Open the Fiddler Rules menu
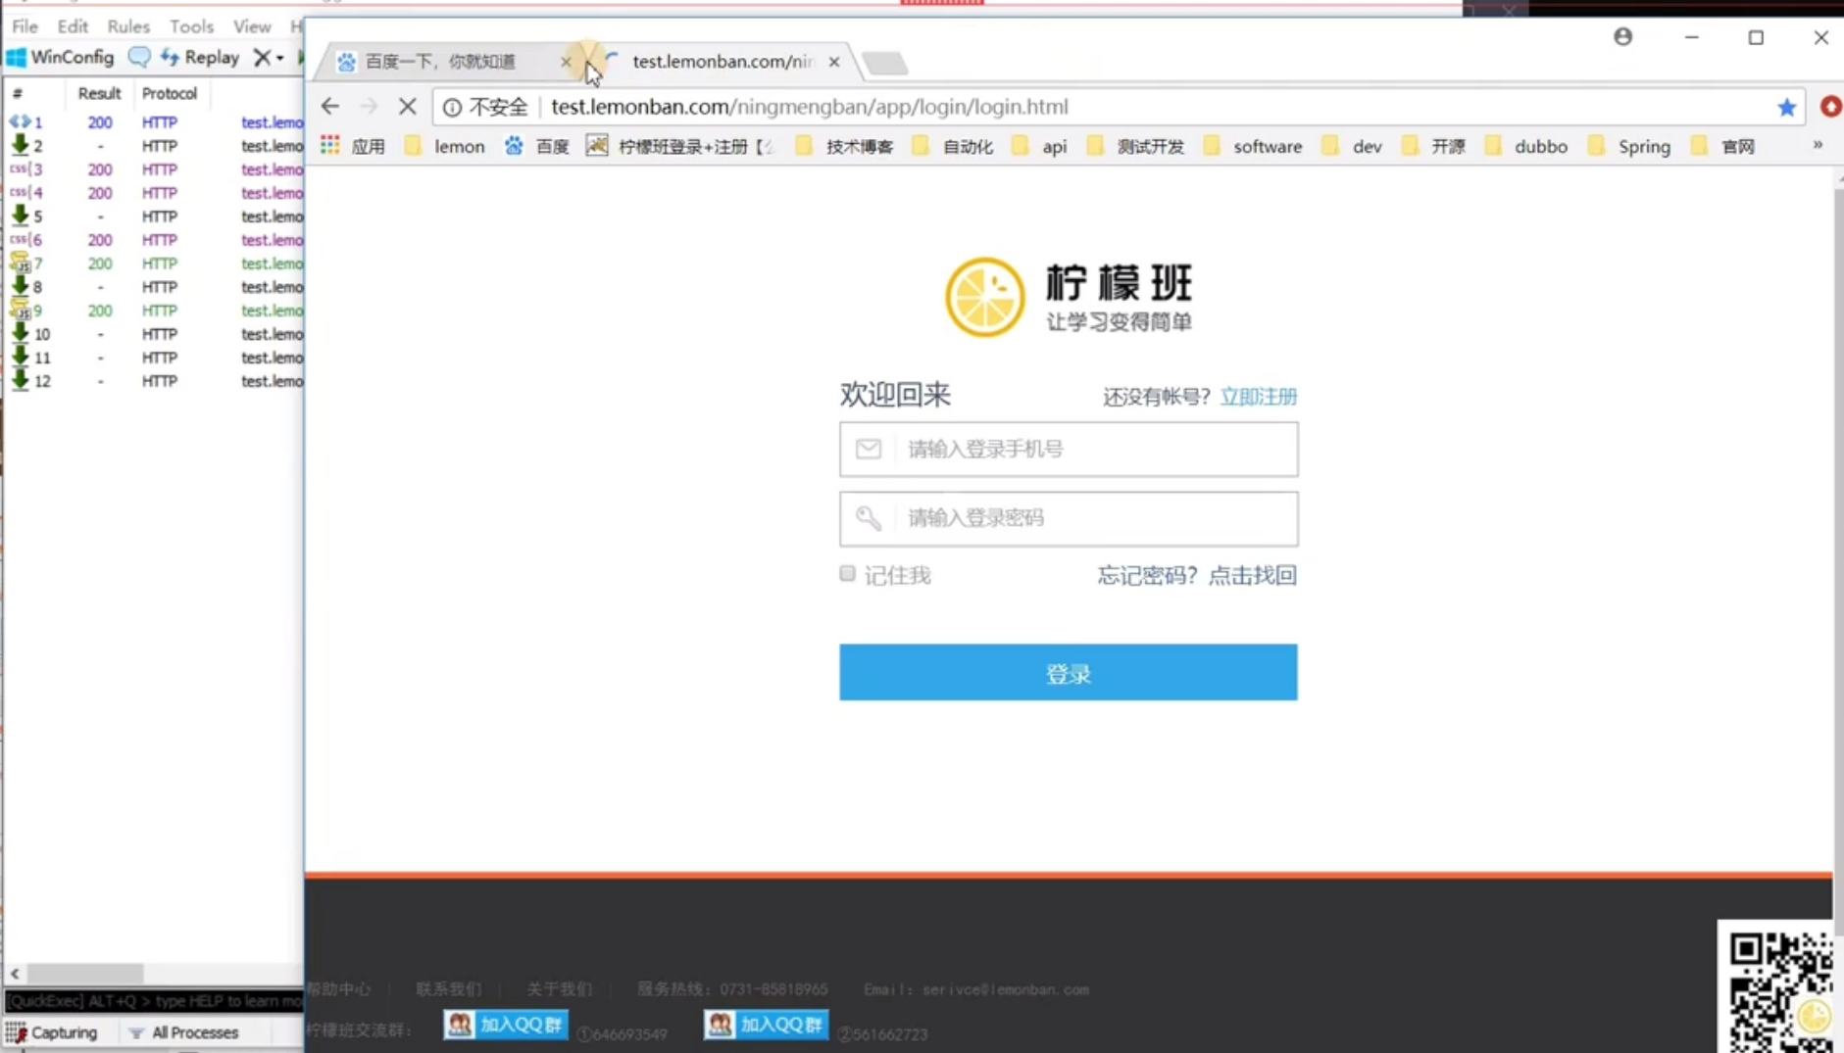The height and width of the screenshot is (1053, 1844). click(128, 26)
